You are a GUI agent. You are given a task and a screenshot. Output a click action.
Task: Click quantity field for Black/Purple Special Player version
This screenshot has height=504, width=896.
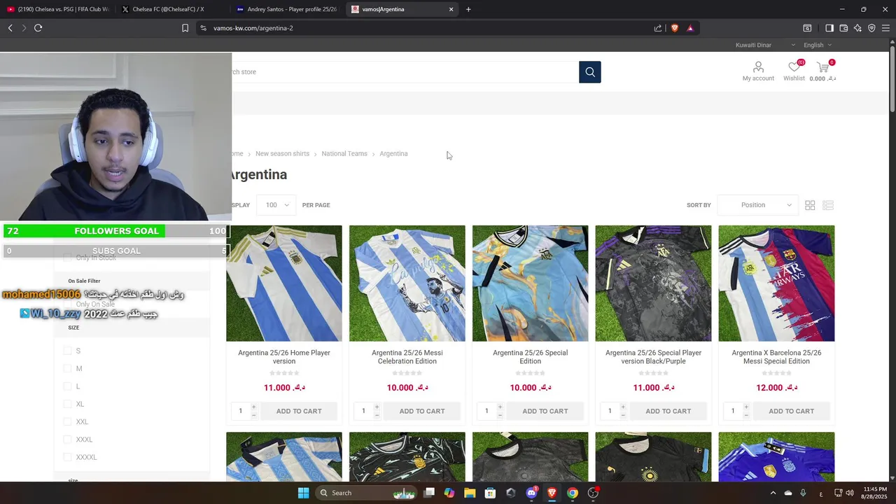pos(610,411)
